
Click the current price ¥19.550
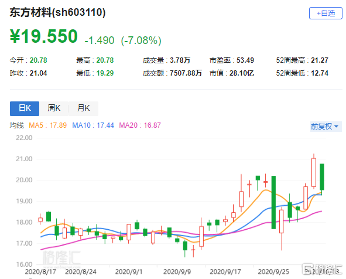44,36
